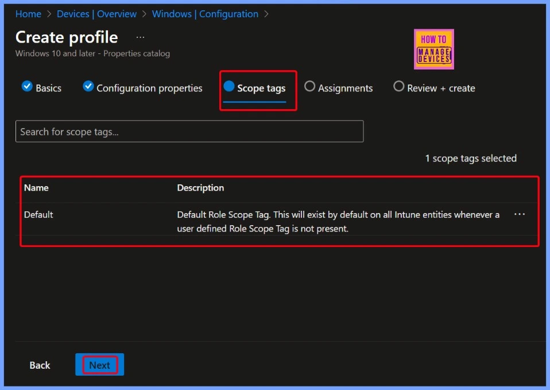Click the Default Role Scope Tag description
Image resolution: width=550 pixels, height=390 pixels.
(x=338, y=222)
